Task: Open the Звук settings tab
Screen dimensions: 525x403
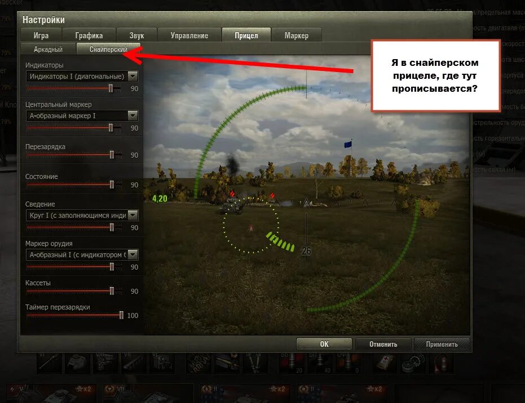Action: coord(136,35)
